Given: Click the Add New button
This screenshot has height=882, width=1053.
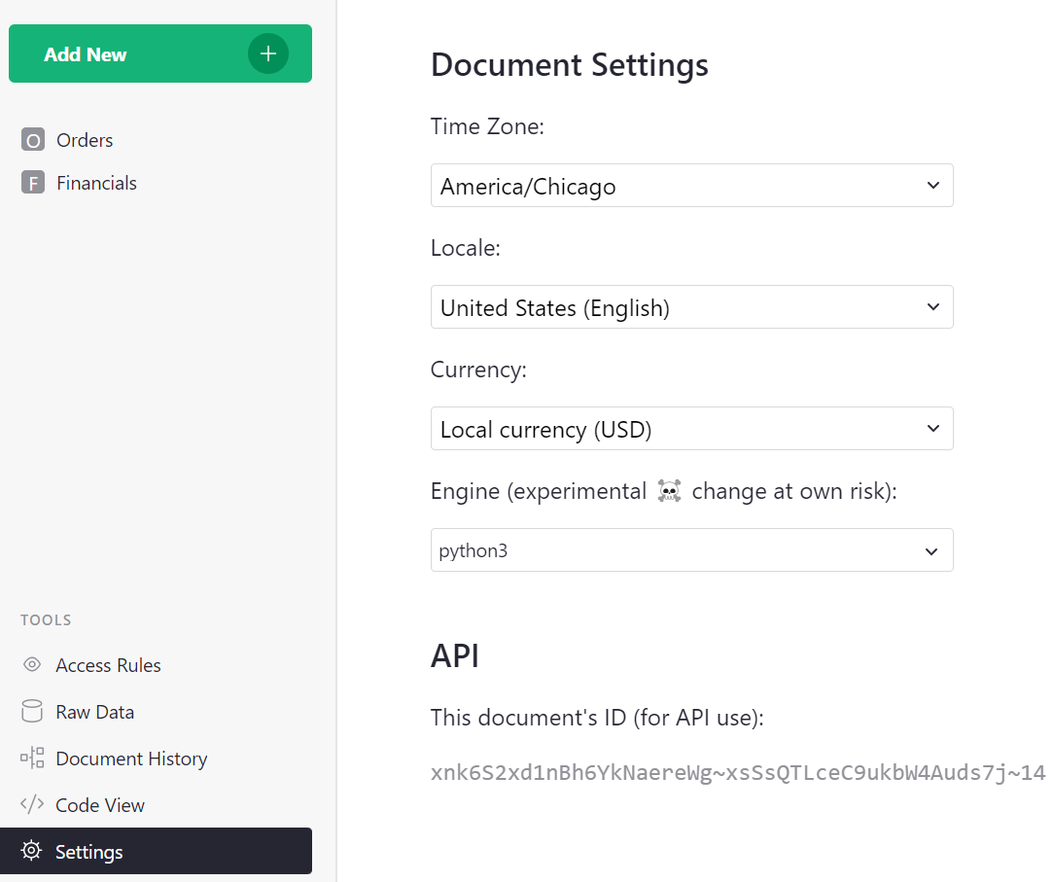Looking at the screenshot, I should (160, 53).
